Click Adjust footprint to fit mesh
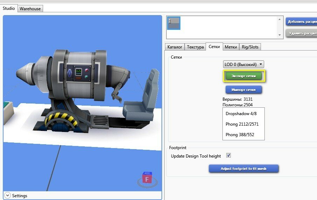 pos(243,169)
